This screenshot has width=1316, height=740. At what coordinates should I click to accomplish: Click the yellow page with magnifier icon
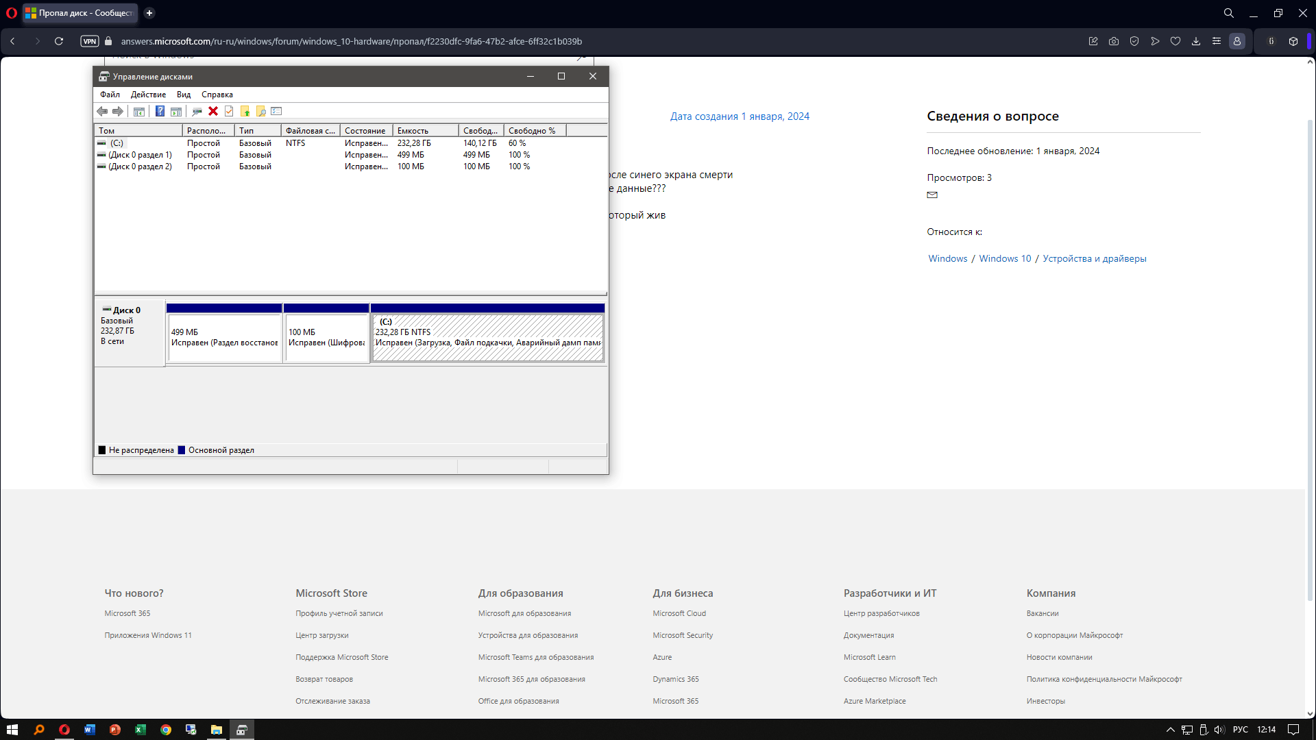pyautogui.click(x=260, y=111)
